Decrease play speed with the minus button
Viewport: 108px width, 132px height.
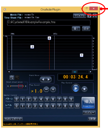click(x=46, y=89)
